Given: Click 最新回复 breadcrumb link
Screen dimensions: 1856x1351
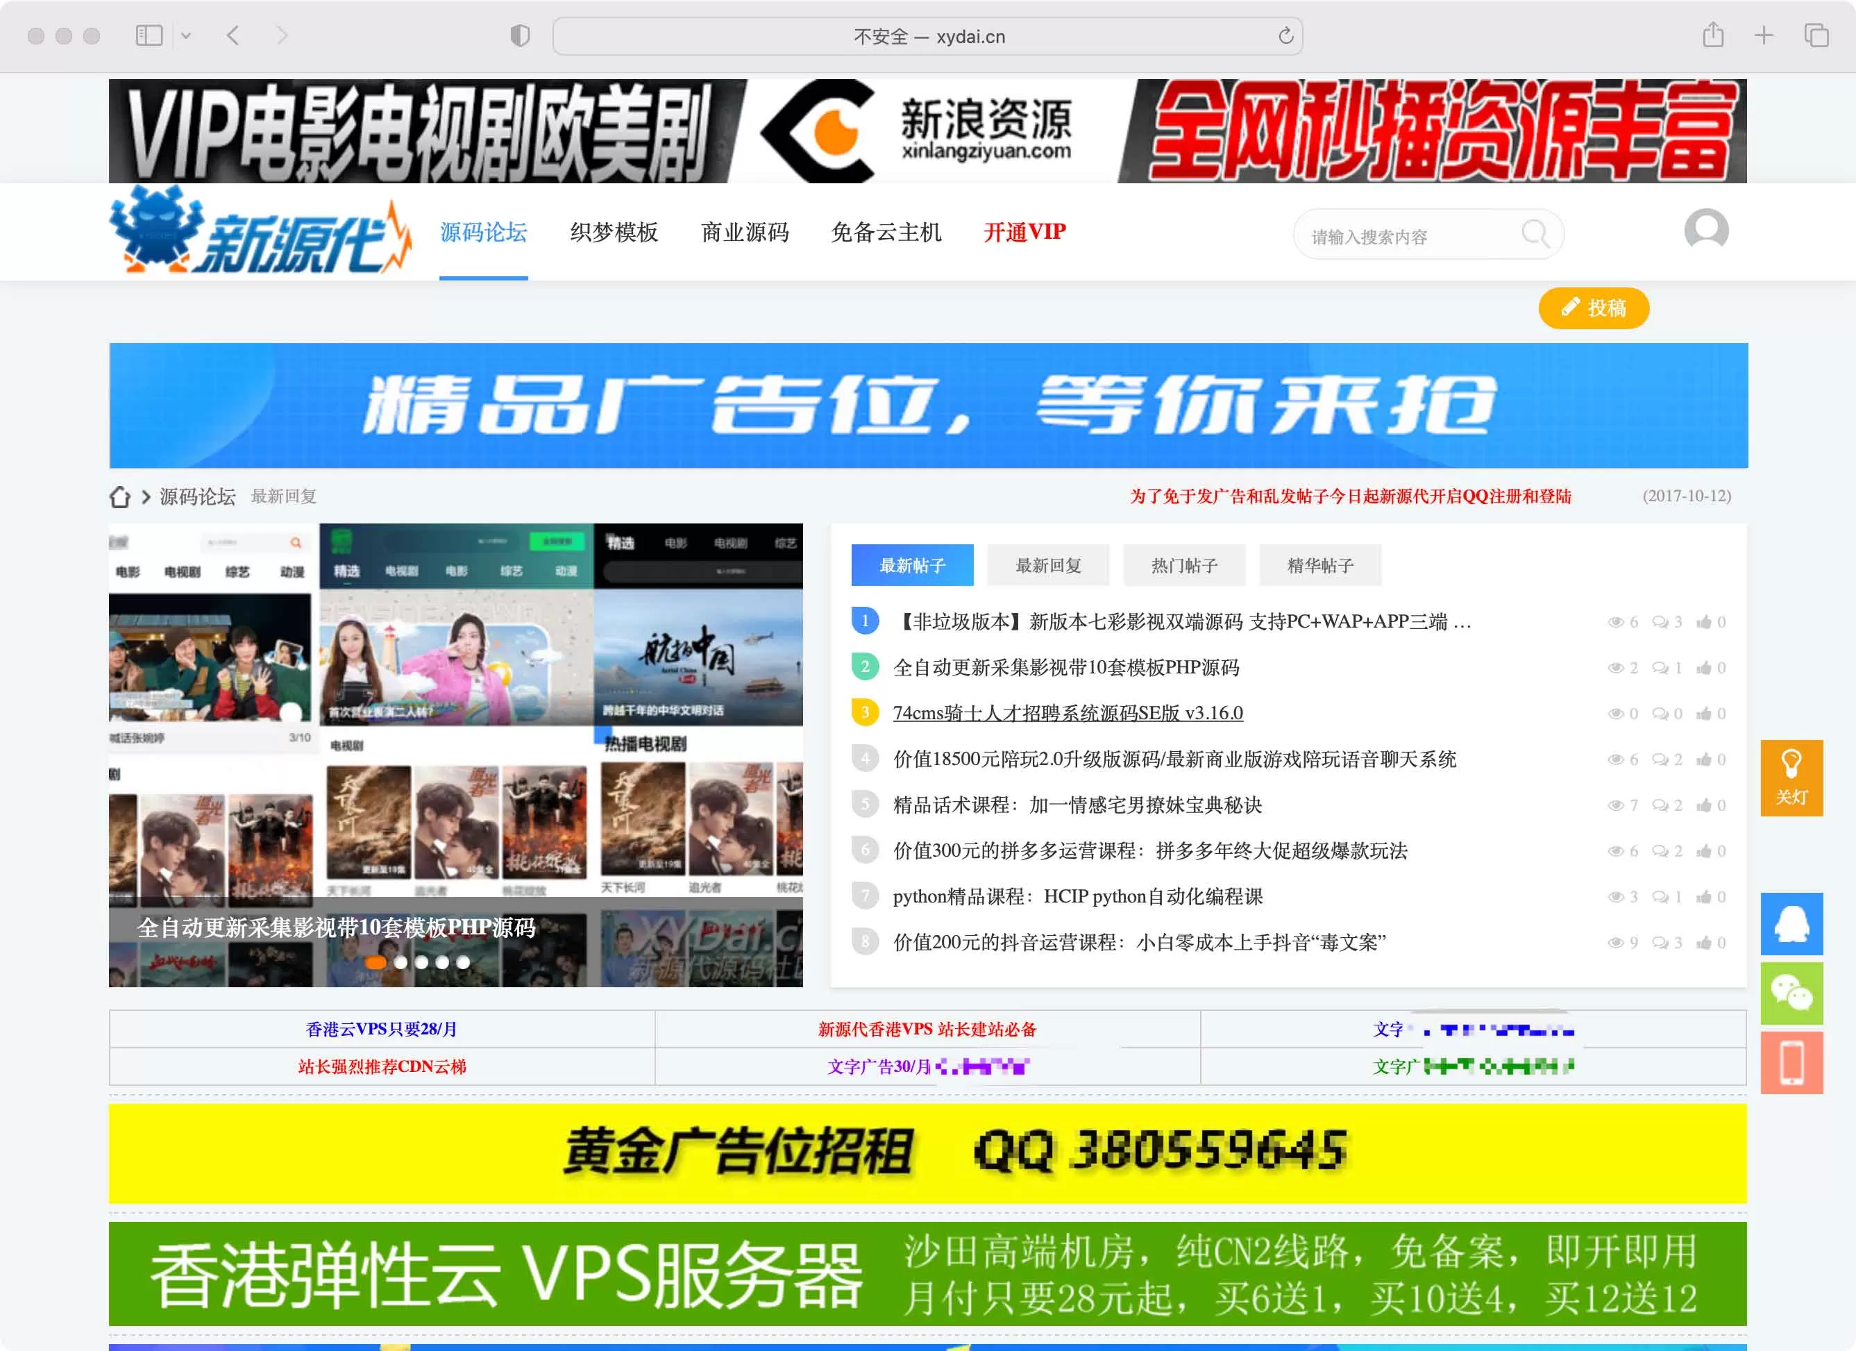Looking at the screenshot, I should coord(283,496).
